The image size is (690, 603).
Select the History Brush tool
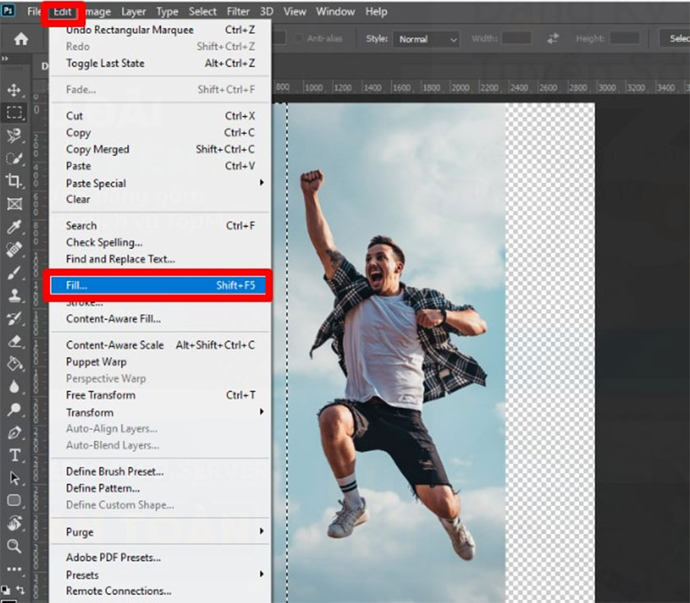[14, 318]
